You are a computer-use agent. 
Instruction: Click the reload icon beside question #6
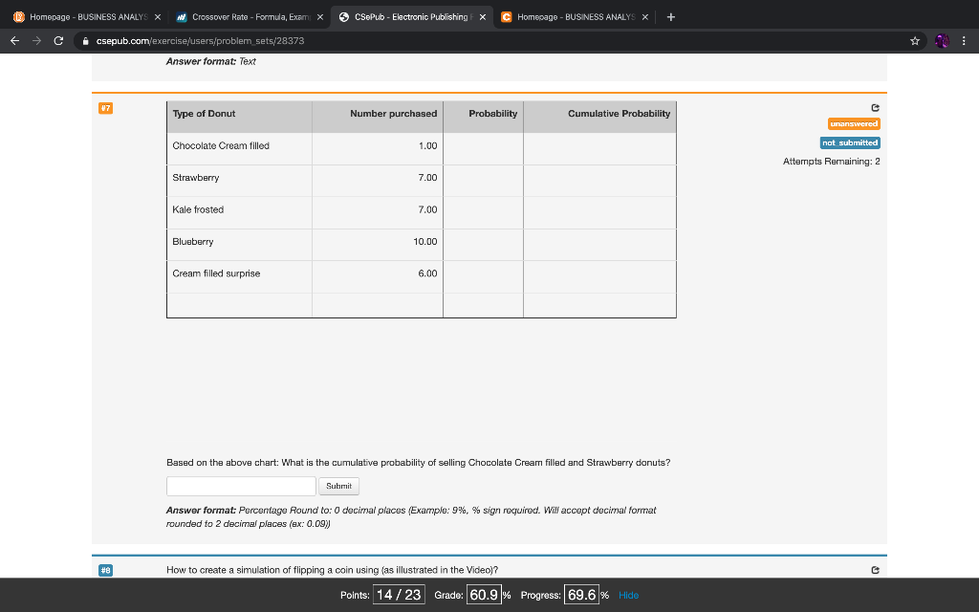pyautogui.click(x=874, y=569)
